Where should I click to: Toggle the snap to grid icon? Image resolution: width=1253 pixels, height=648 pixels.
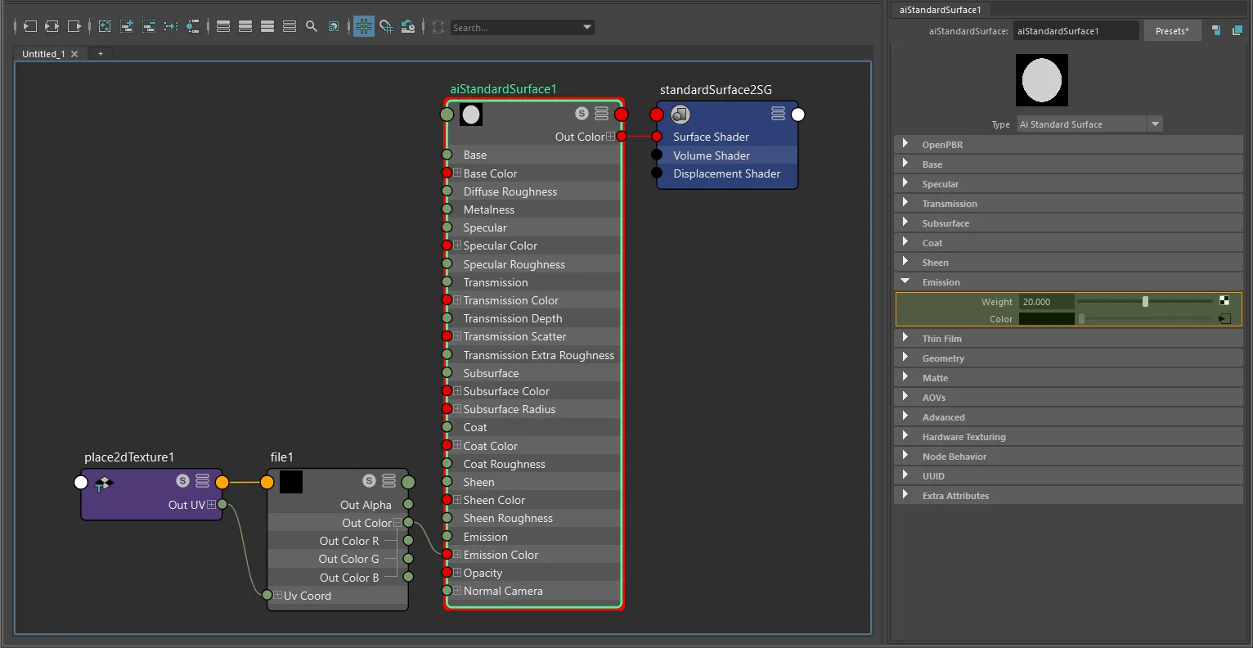[x=386, y=27]
